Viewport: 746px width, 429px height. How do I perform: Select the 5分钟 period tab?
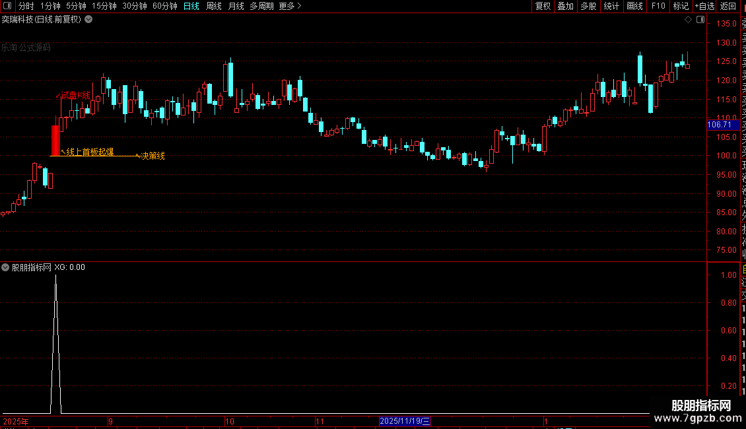pos(76,6)
